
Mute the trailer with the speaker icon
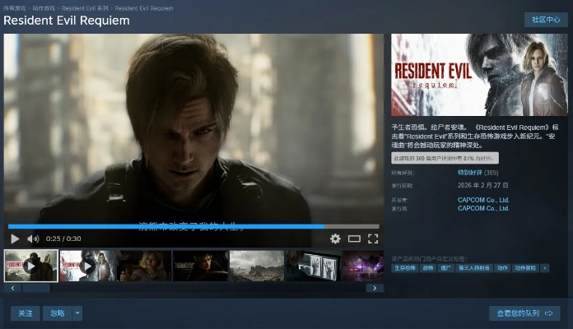coord(33,239)
